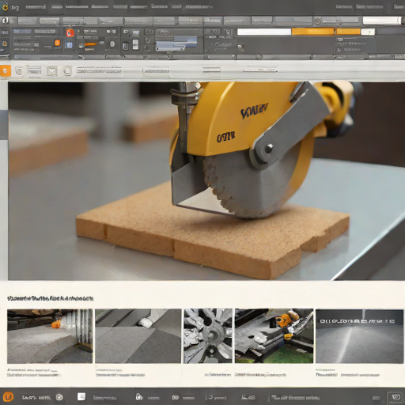The height and width of the screenshot is (405, 405).
Task: Open the first thumbnail showing a gray floor
Action: pyautogui.click(x=50, y=336)
